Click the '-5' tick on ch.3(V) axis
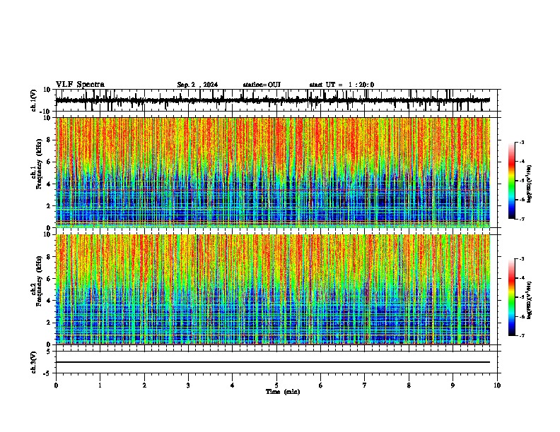Image resolution: width=560 pixels, height=432 pixels. pyautogui.click(x=47, y=373)
